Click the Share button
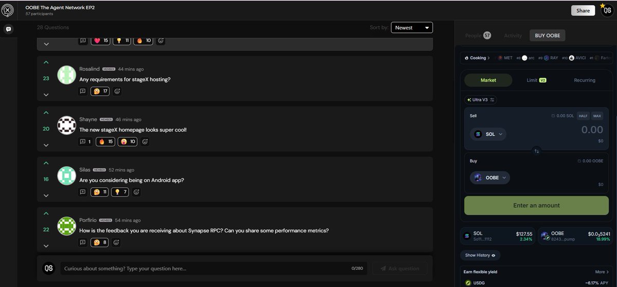The image size is (617, 287). click(x=583, y=10)
